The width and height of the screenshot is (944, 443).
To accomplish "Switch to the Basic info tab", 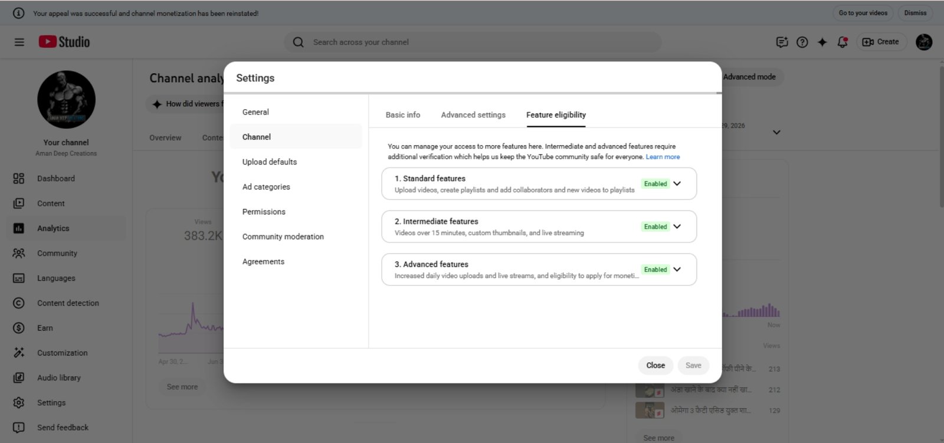I will (x=403, y=115).
